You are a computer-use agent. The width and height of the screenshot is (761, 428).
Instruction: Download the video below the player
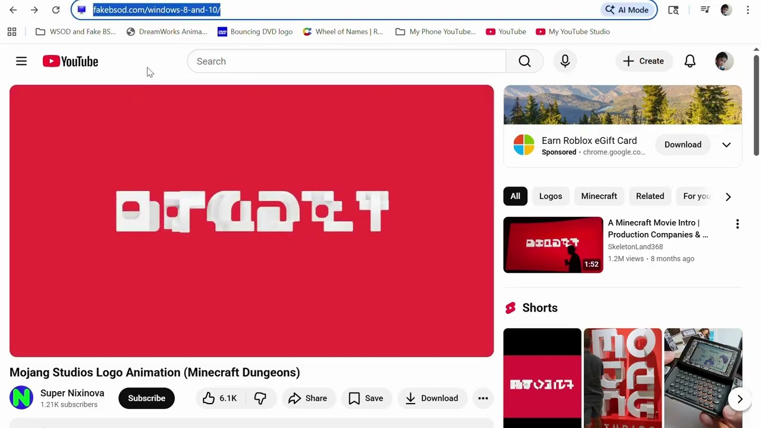tap(432, 398)
